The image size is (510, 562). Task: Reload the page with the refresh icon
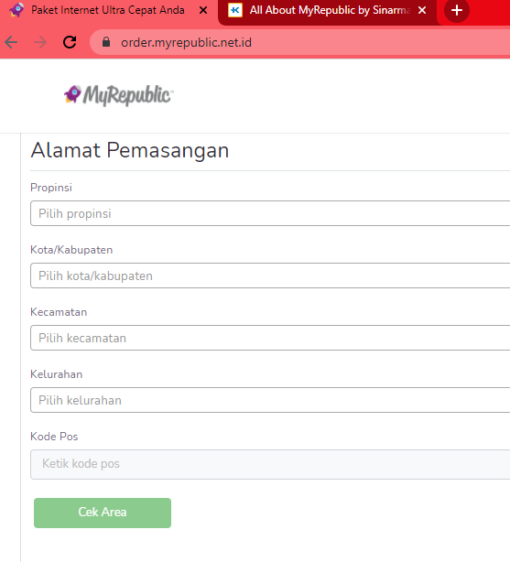click(70, 42)
